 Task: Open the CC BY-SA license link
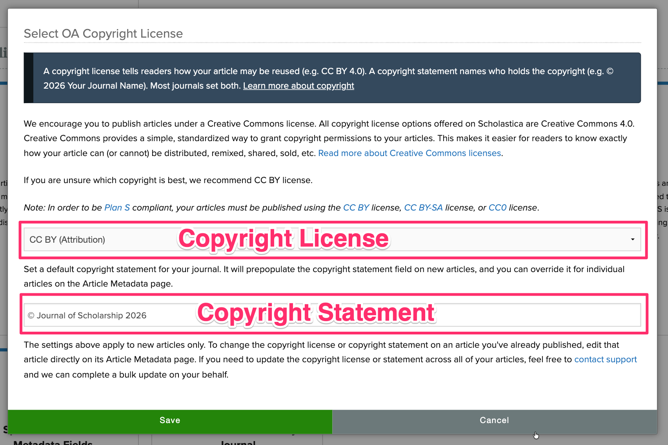coord(423,208)
